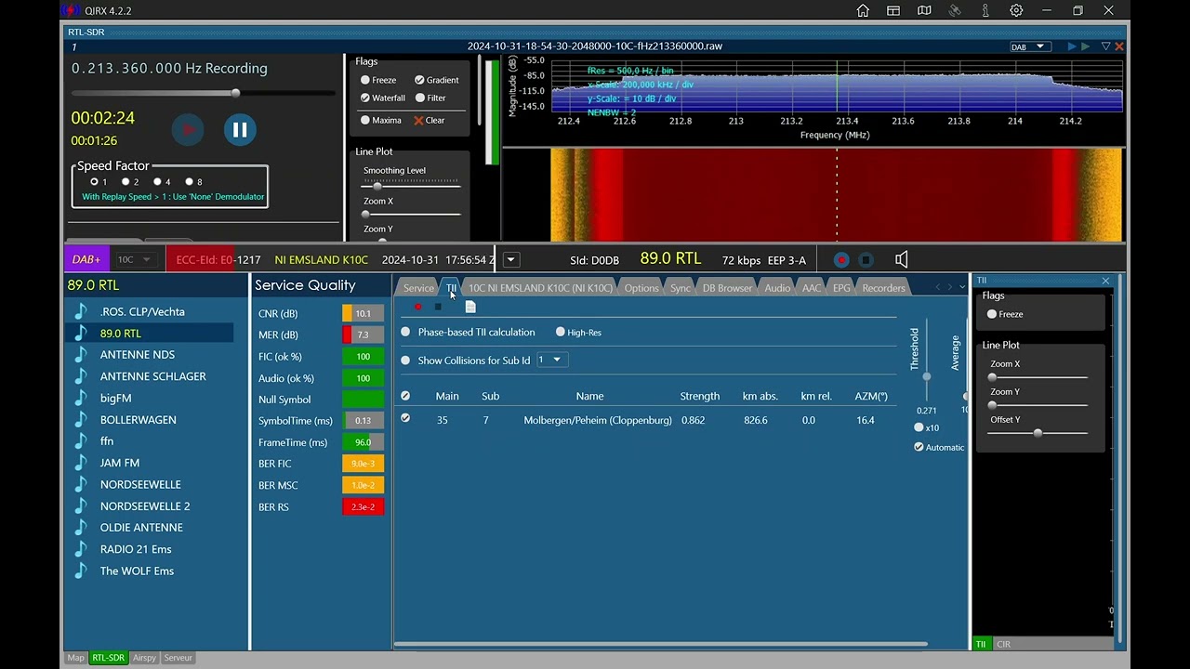
Task: Toggle the x10 threshold option
Action: (919, 427)
